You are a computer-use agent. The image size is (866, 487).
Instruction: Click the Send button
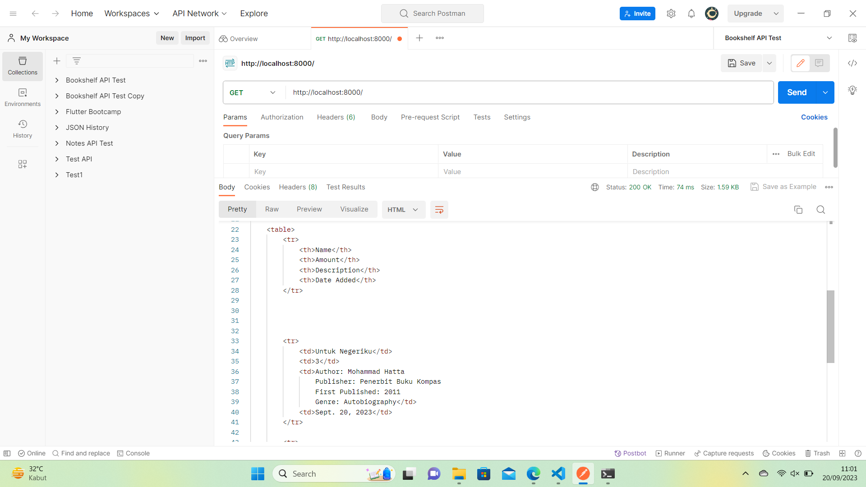[x=797, y=92]
